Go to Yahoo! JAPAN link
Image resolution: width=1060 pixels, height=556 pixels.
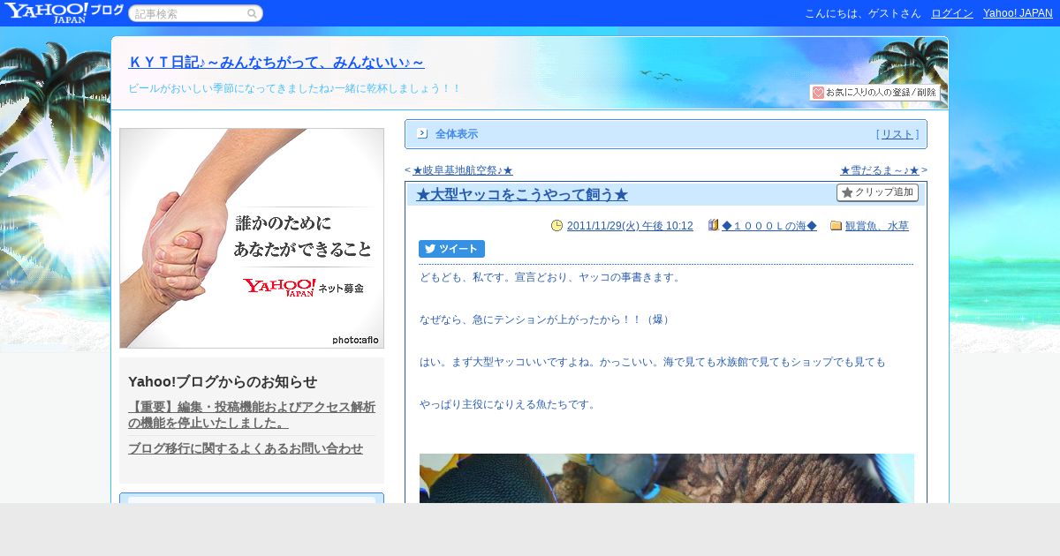tap(1018, 13)
